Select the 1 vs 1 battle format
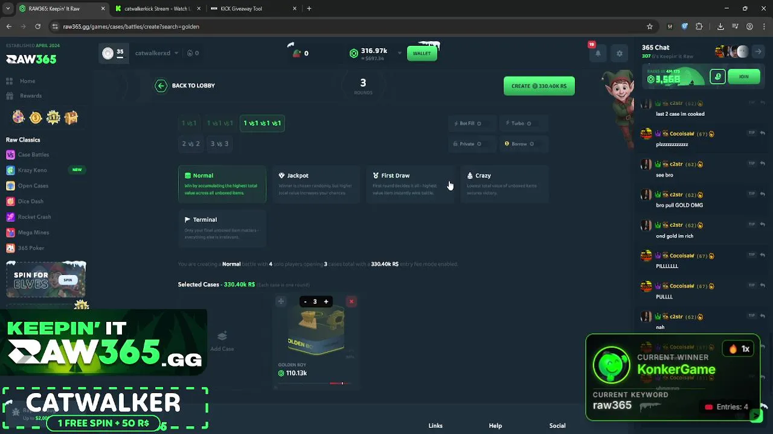Viewport: 773px width, 434px height. coord(189,123)
